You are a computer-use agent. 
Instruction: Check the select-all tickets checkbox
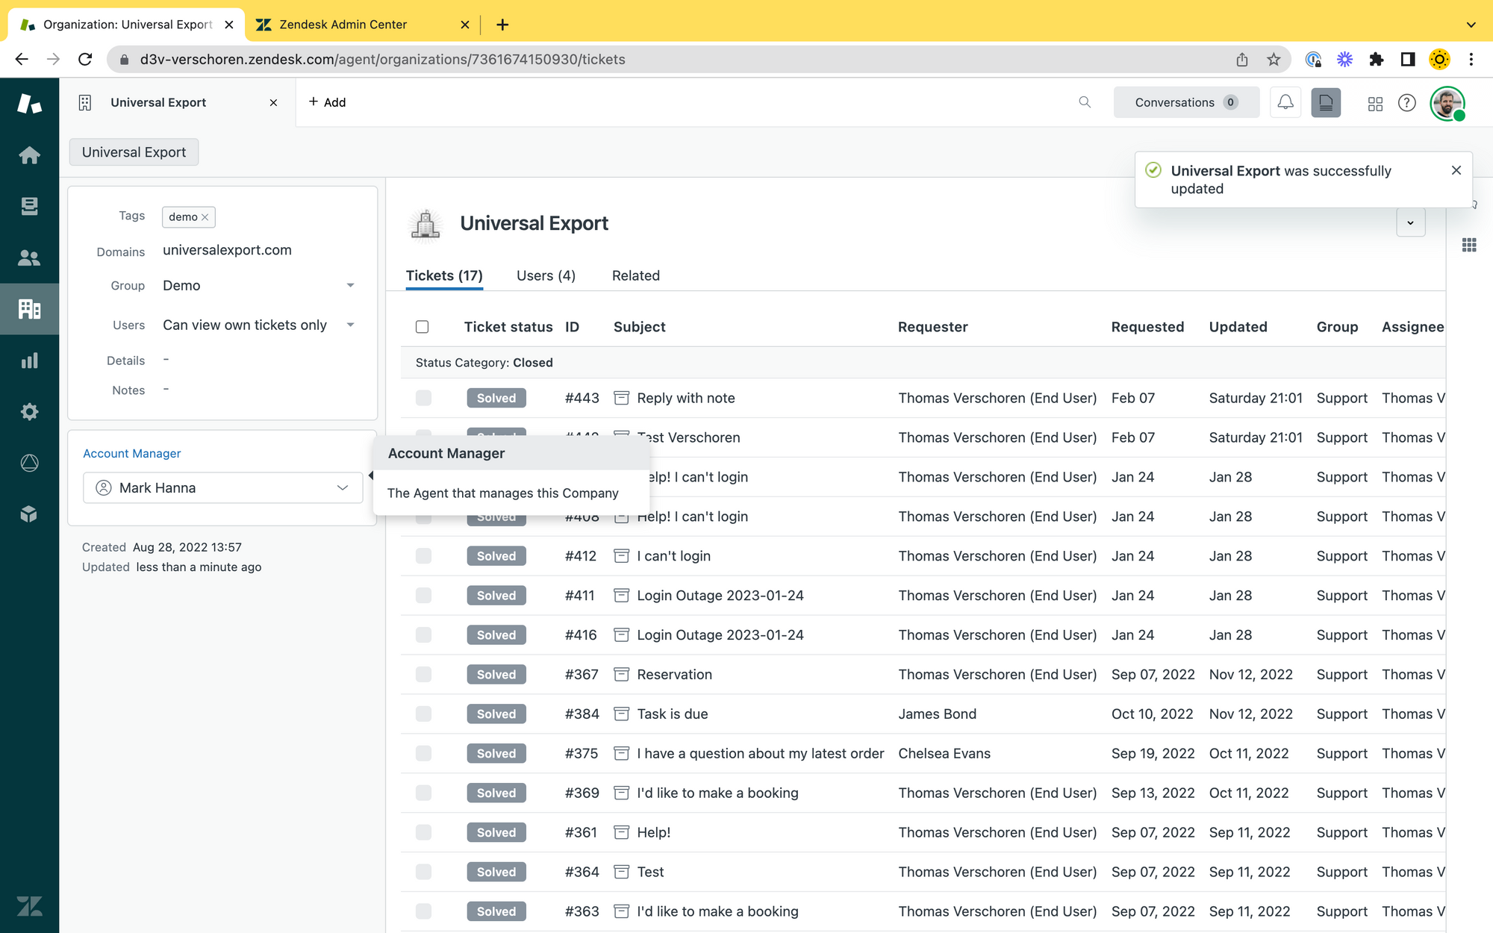coord(423,327)
